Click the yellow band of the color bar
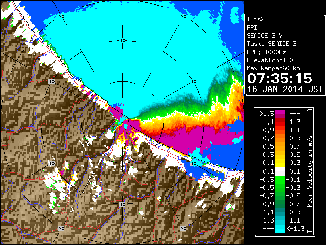The width and height of the screenshot is (326, 245). (x=280, y=162)
